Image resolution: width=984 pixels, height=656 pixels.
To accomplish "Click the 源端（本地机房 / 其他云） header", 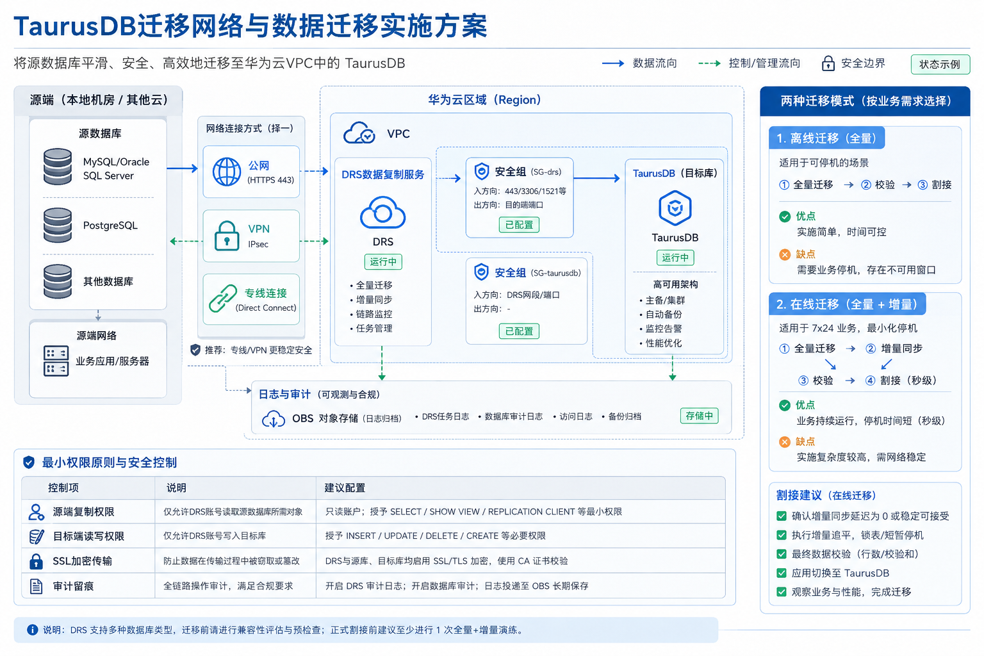I will tap(99, 100).
